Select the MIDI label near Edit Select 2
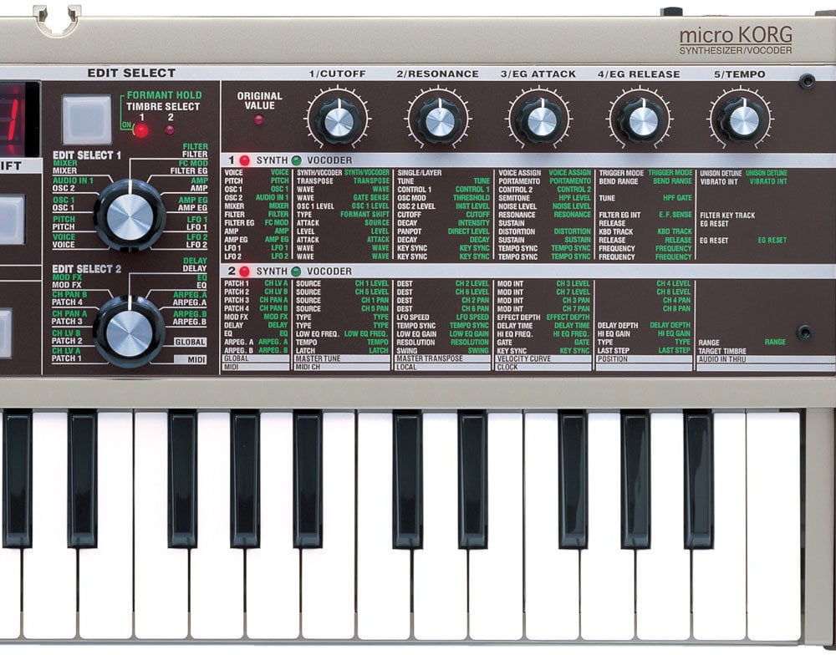The image size is (836, 655). (x=193, y=359)
